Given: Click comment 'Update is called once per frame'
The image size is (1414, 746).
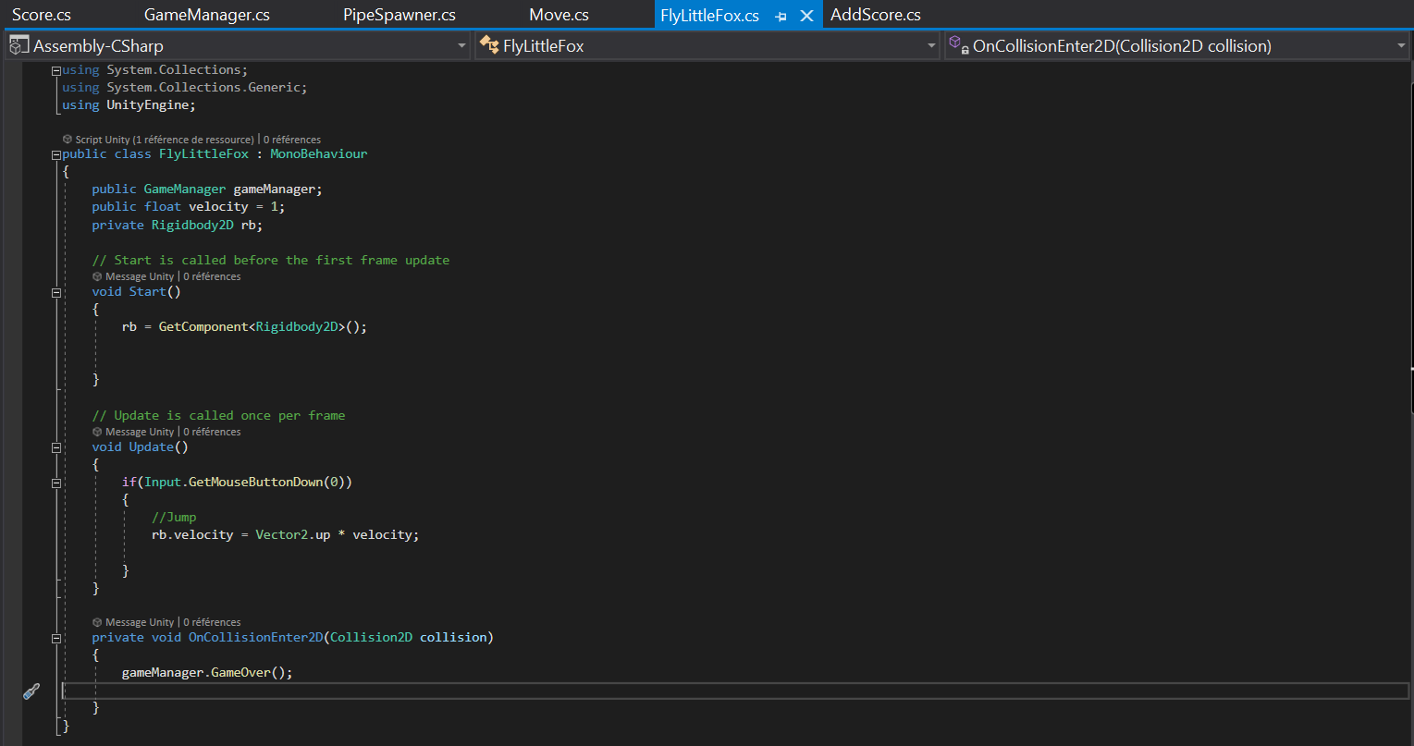Looking at the screenshot, I should [x=218, y=415].
